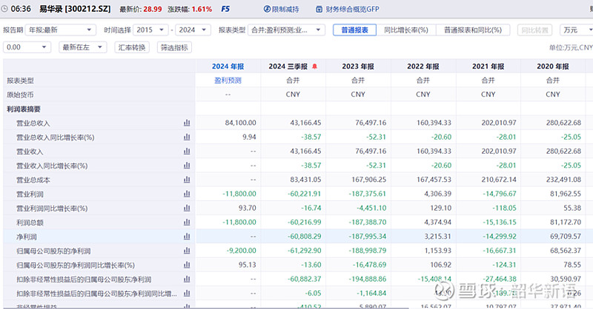Select the 2023 年报 column header

[358, 67]
